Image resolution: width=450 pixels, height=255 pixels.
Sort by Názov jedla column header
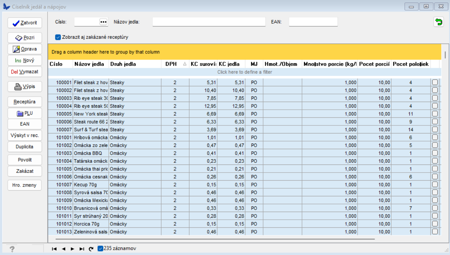pyautogui.click(x=89, y=64)
